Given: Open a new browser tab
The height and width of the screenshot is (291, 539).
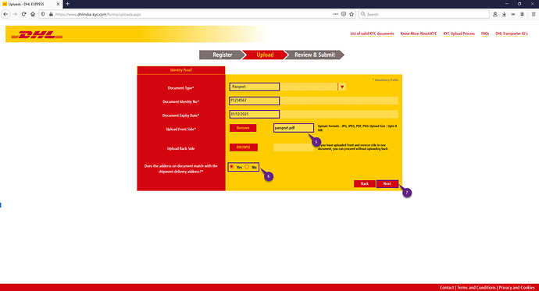Looking at the screenshot, I should coord(67,4).
